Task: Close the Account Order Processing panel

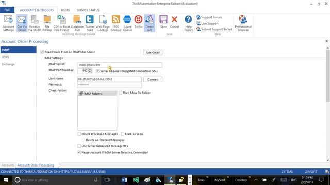Action: (x=326, y=41)
